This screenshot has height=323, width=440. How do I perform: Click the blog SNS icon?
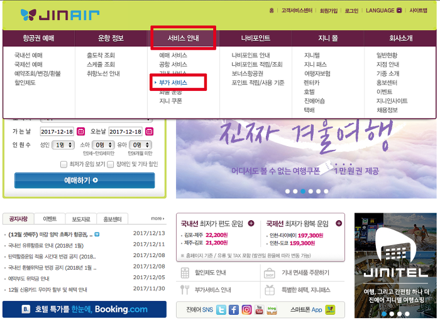(x=272, y=310)
